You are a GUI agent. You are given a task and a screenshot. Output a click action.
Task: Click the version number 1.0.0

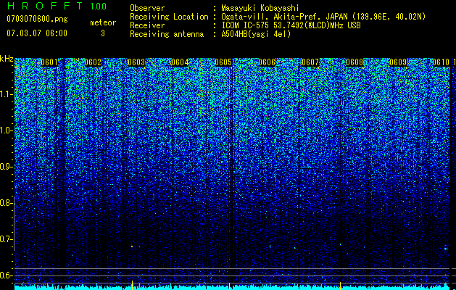pos(99,7)
